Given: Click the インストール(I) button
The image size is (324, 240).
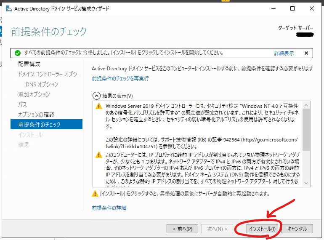Looking at the screenshot, I should pyautogui.click(x=262, y=229).
